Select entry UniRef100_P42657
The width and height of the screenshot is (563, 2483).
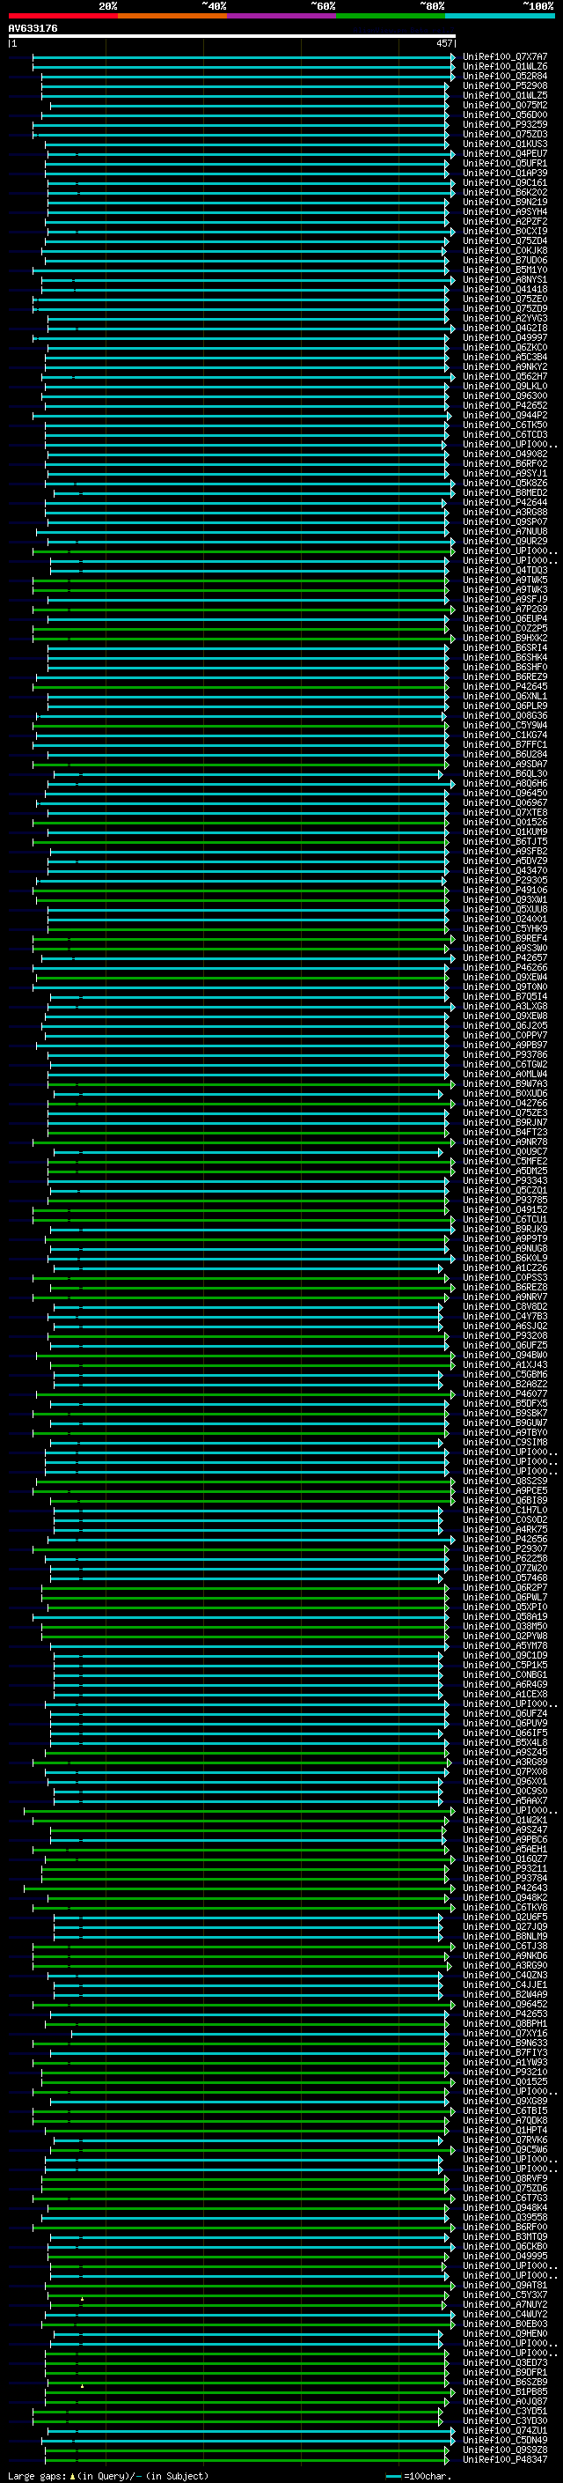[x=505, y=958]
